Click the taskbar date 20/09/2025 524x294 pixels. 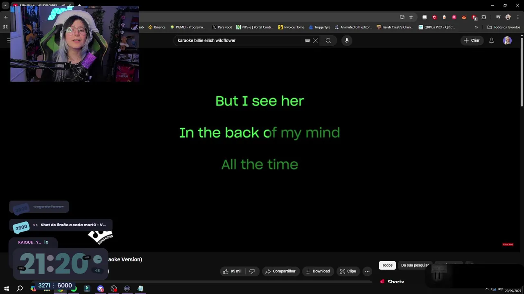[512, 291]
